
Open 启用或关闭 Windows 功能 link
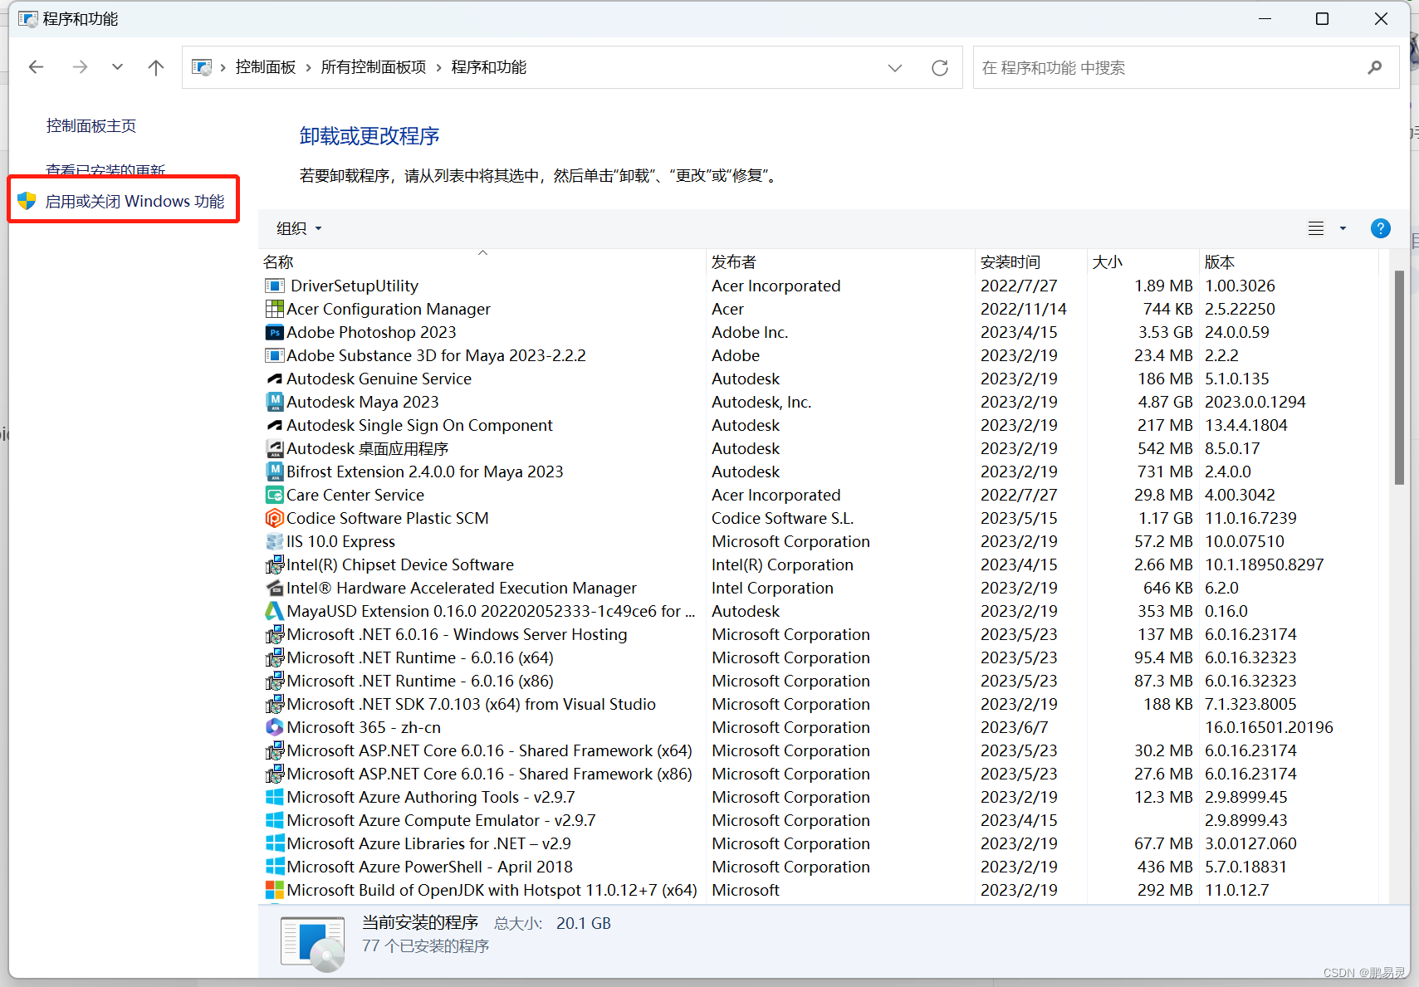[135, 202]
